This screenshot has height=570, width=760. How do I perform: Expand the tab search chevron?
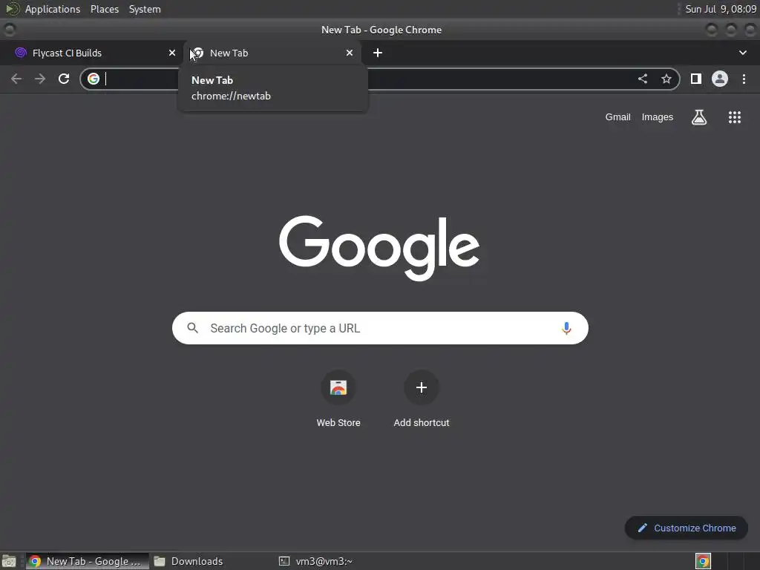(742, 53)
